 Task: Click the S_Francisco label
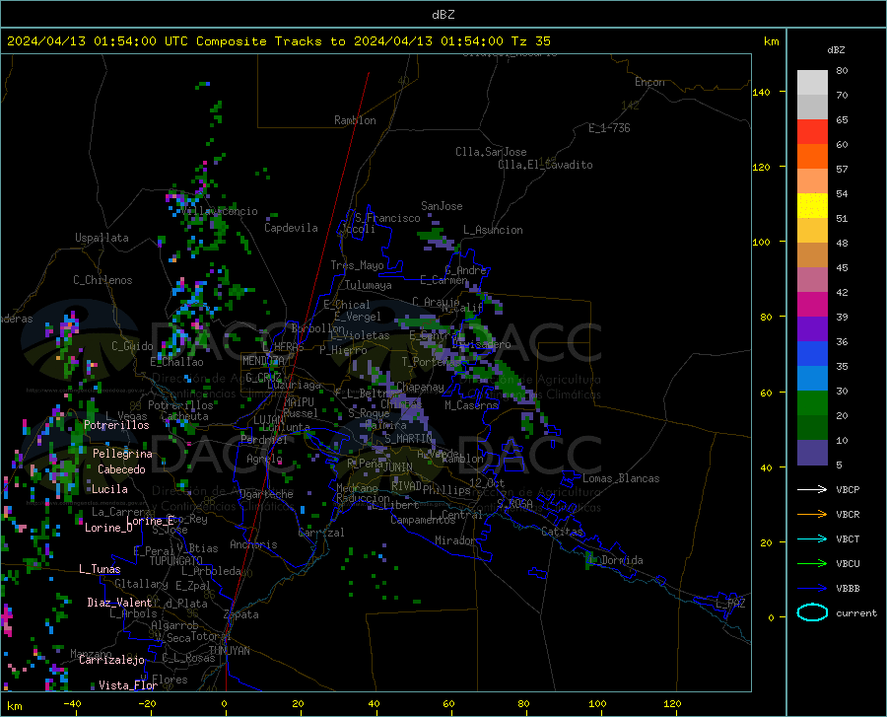[x=387, y=218]
